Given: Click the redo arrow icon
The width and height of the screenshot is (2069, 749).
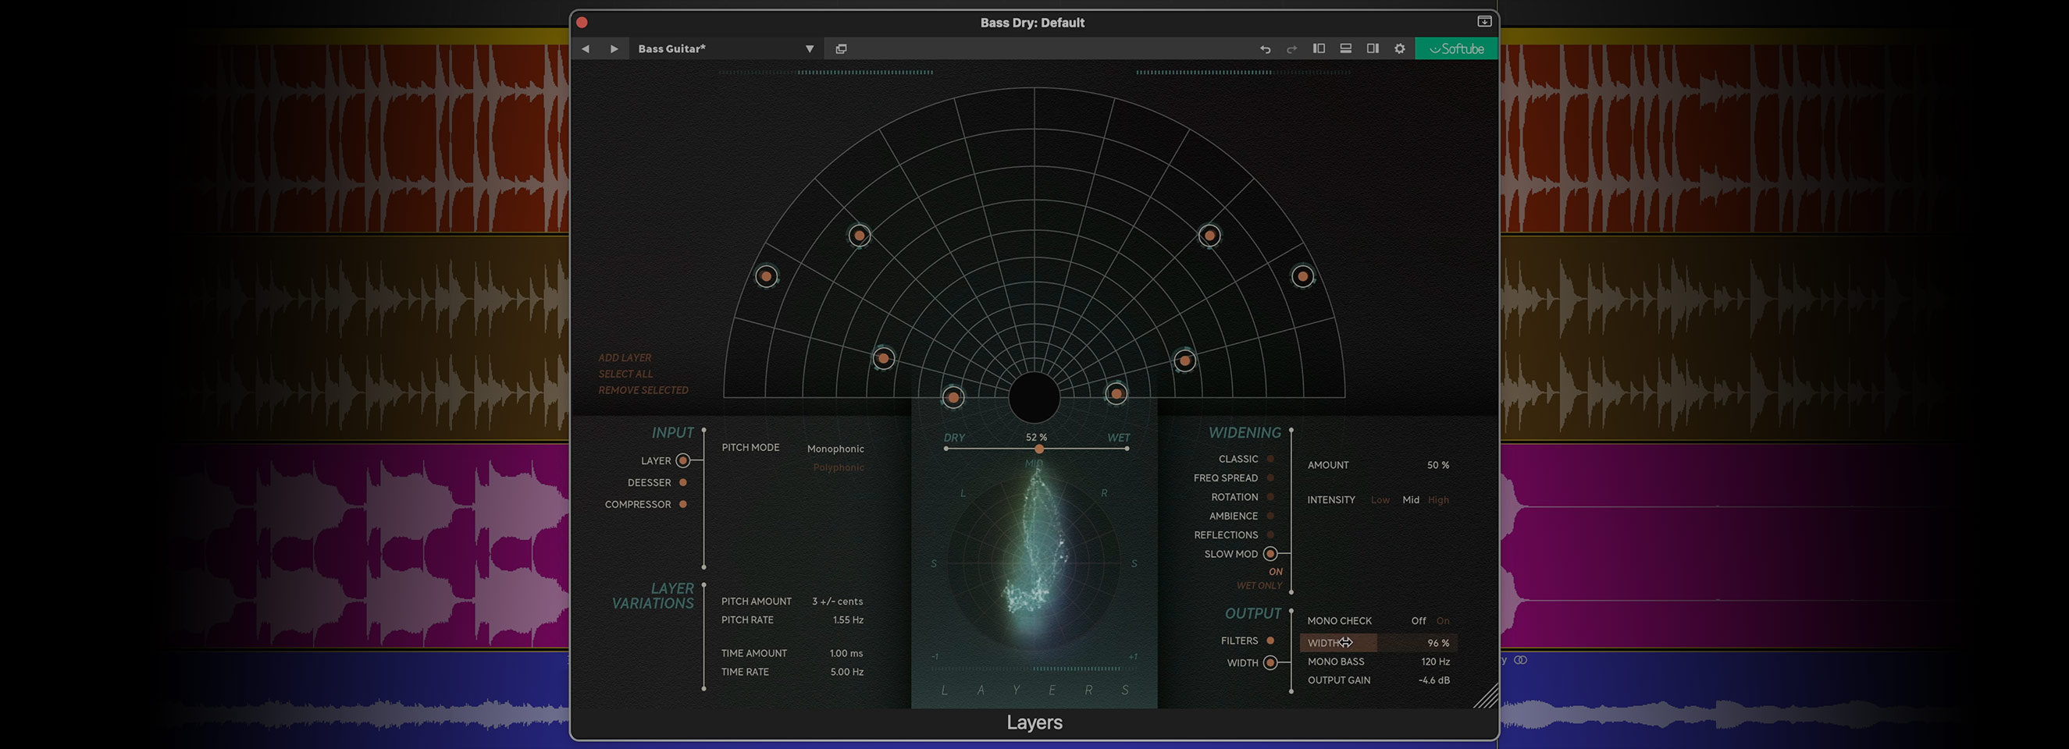Looking at the screenshot, I should pos(1291,49).
